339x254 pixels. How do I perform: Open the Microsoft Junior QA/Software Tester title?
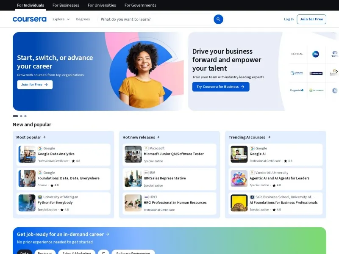coord(174,154)
